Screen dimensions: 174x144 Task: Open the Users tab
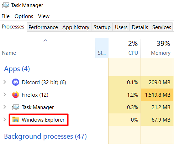(x=121, y=27)
